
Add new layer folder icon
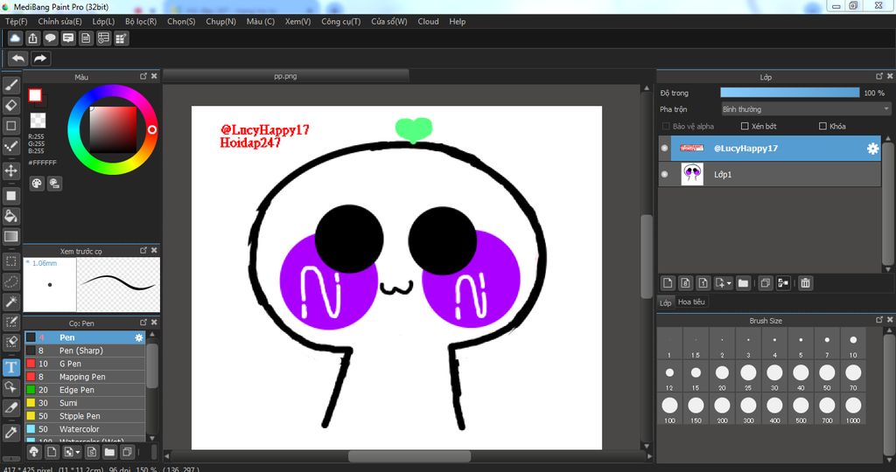(743, 282)
